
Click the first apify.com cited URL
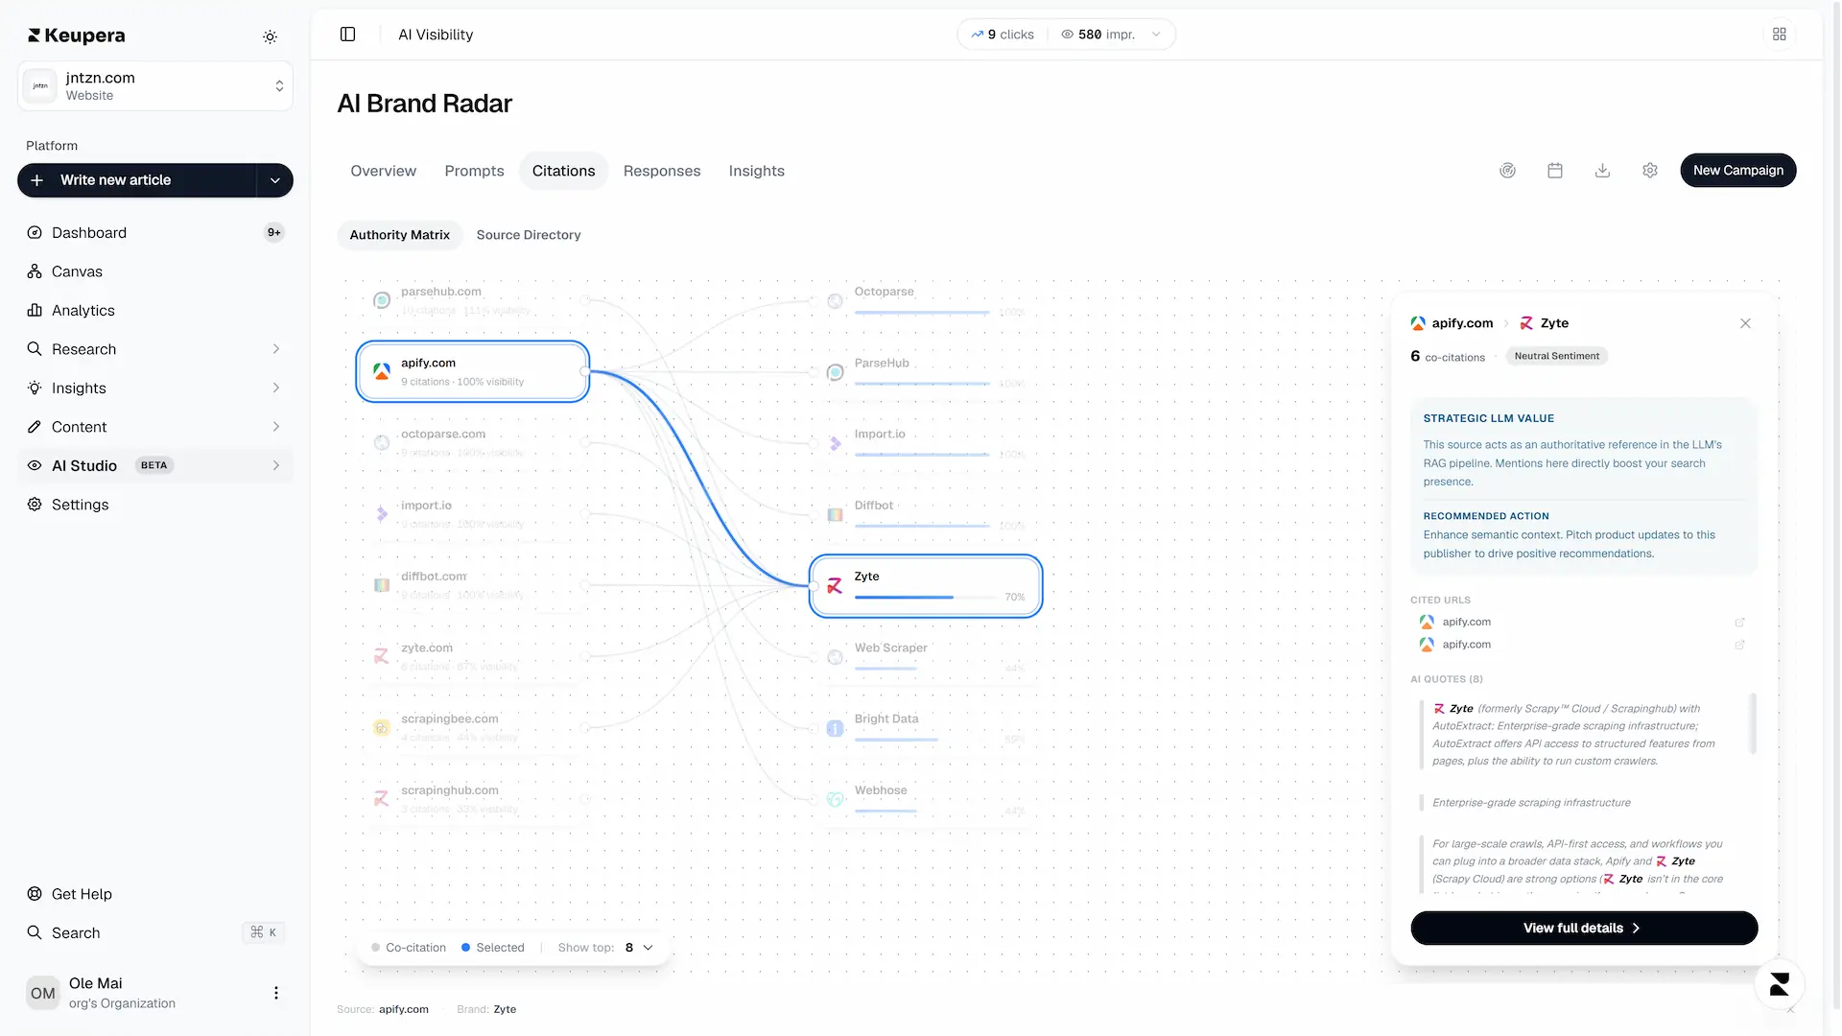coord(1466,622)
